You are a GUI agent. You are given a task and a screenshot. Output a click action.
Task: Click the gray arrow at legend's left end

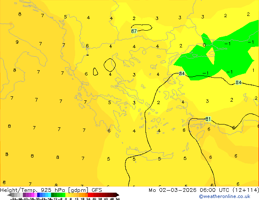9,195
